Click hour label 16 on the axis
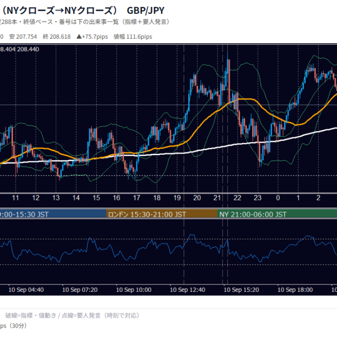 [116, 198]
